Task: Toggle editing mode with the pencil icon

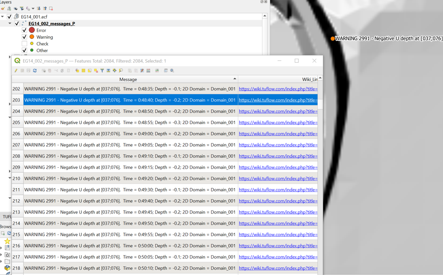Action: pos(15,70)
